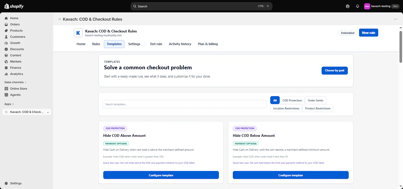Click the 'Kavach: COD & Checkout Rules' page title
The image size is (403, 189).
[x=92, y=19]
